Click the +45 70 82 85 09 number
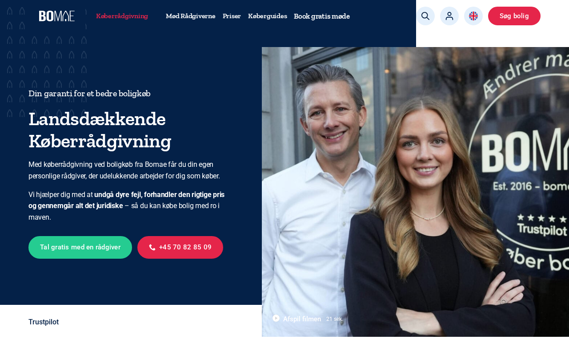 (x=185, y=247)
